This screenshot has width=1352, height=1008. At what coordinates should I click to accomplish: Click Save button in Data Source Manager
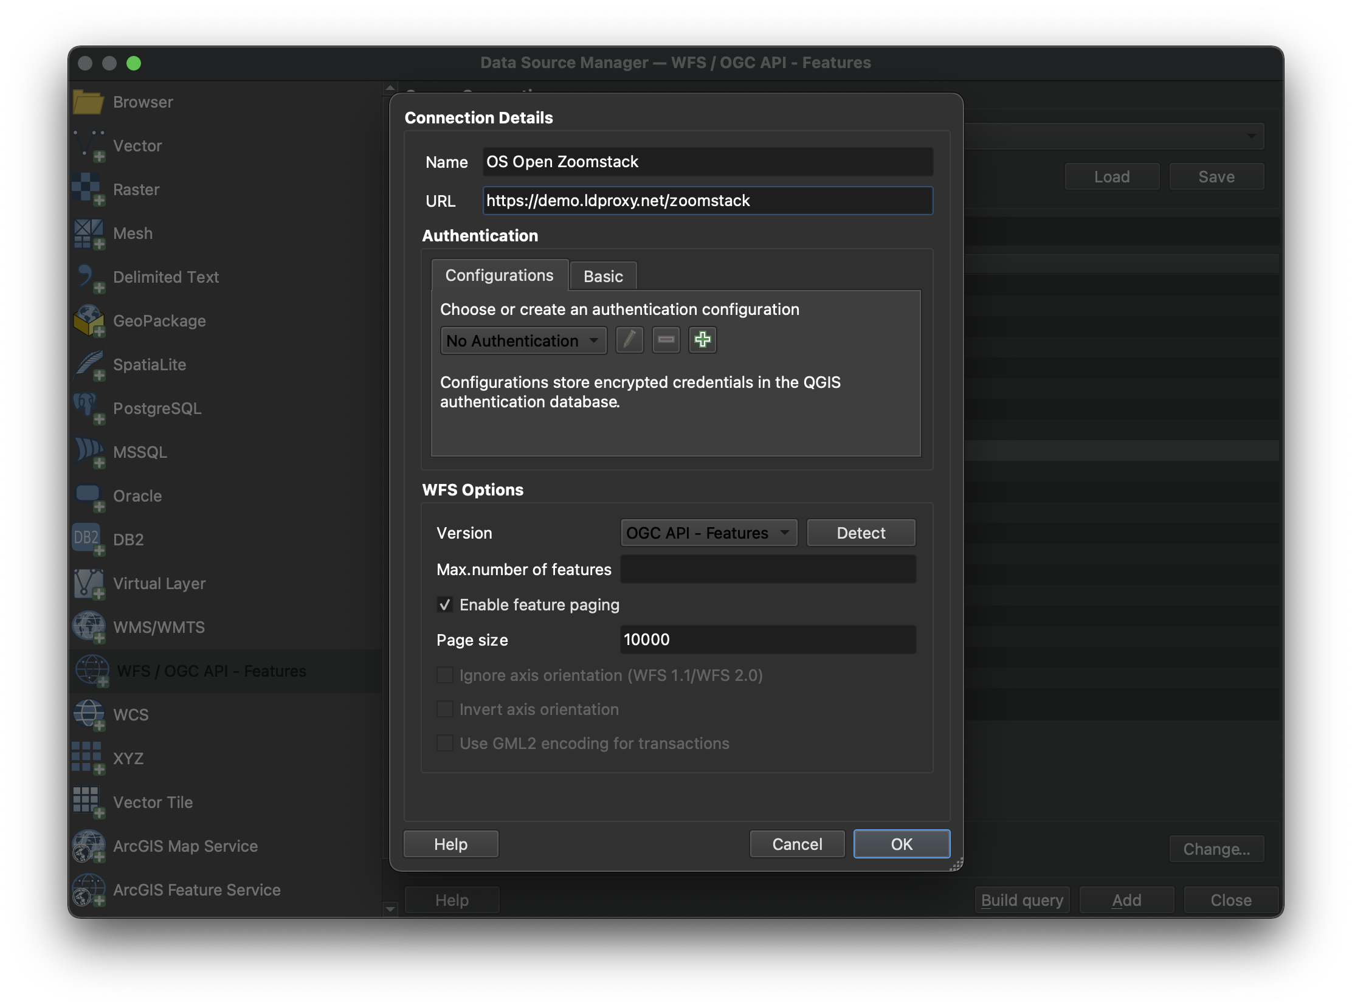pyautogui.click(x=1216, y=177)
